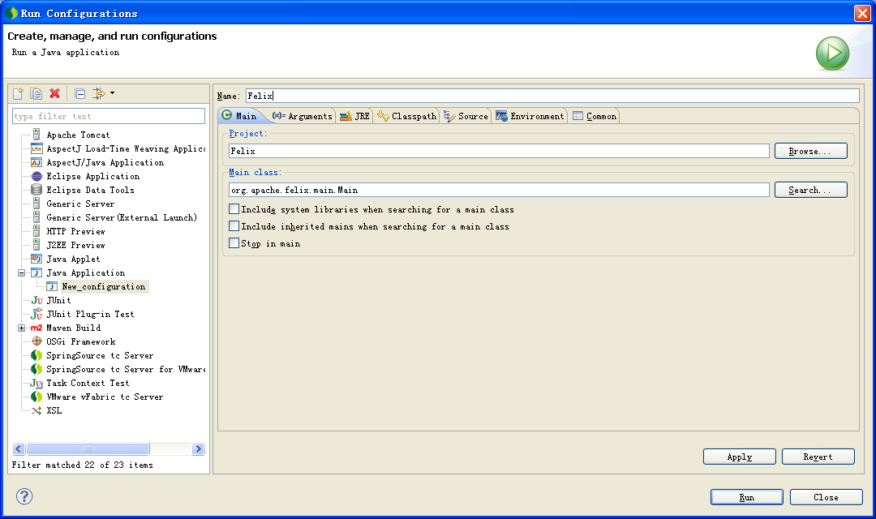Click the Close button
Screen dimensions: 876x519
tap(826, 497)
